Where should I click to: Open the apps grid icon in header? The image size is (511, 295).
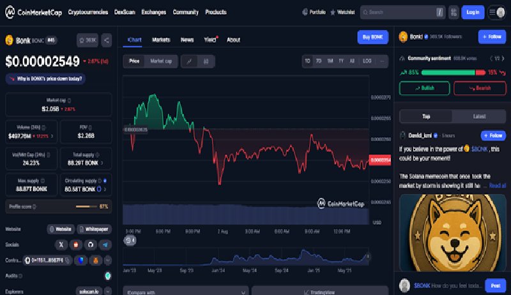click(454, 12)
